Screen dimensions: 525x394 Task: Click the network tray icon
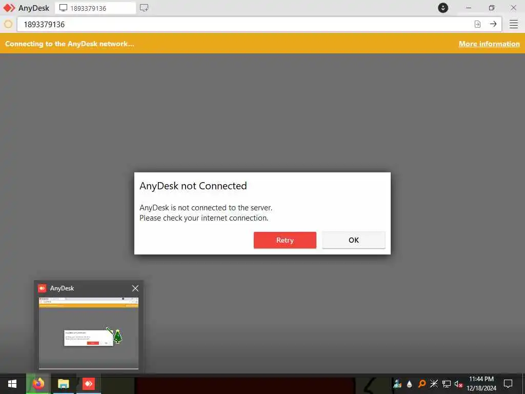[x=447, y=384]
